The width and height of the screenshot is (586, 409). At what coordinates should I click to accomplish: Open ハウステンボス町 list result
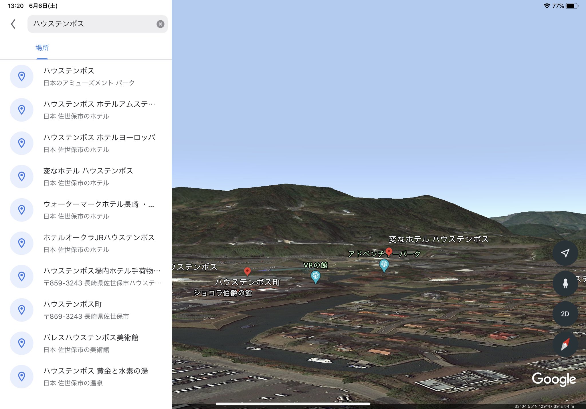coord(86,310)
